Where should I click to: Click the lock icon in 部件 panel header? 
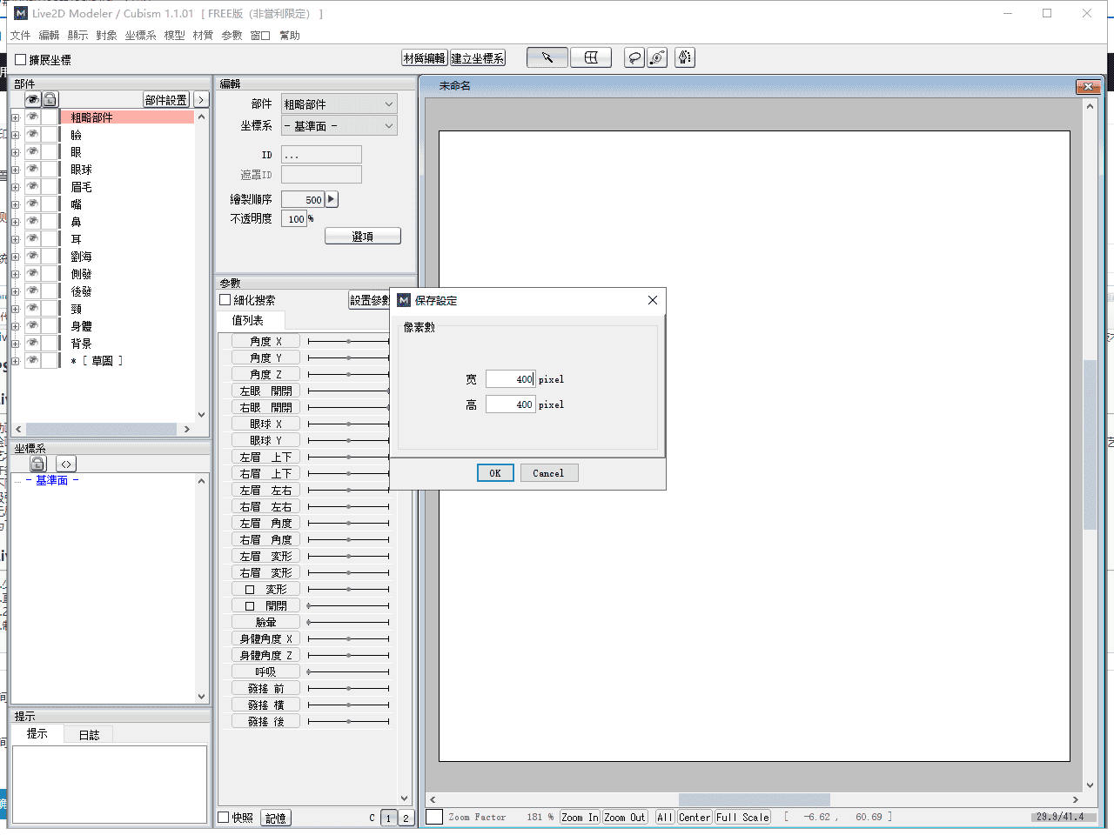pyautogui.click(x=50, y=99)
